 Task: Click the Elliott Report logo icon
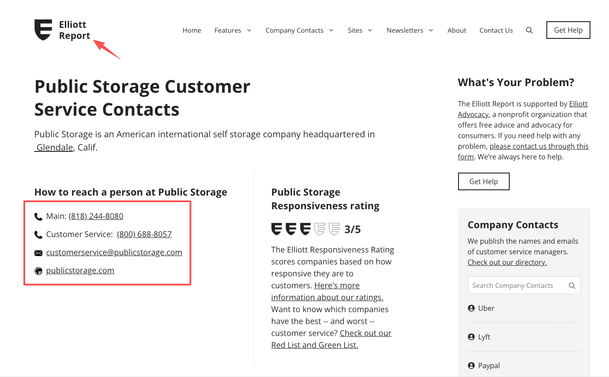pos(43,30)
